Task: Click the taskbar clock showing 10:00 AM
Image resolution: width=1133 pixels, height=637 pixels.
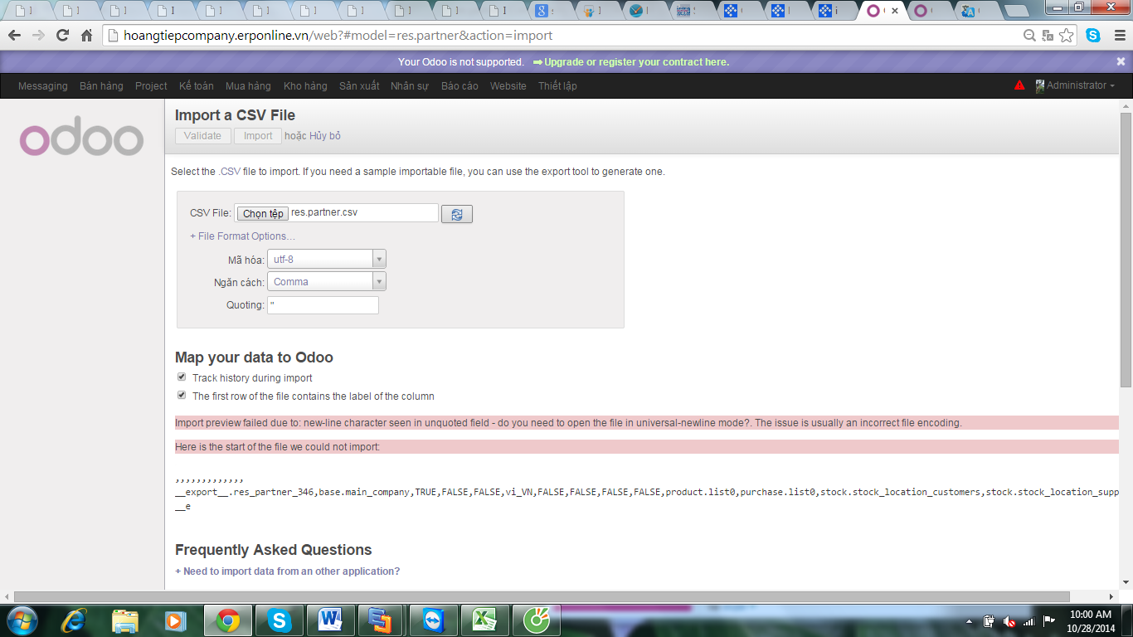Action: click(x=1091, y=621)
